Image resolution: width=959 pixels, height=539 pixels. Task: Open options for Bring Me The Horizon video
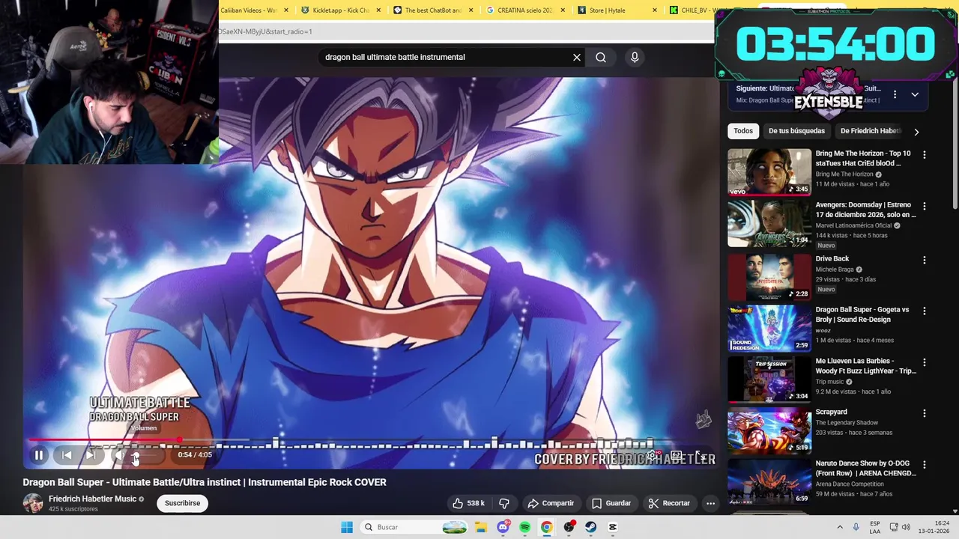(x=924, y=154)
